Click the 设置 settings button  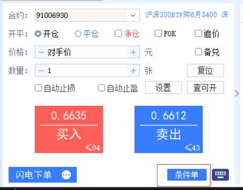(163, 88)
